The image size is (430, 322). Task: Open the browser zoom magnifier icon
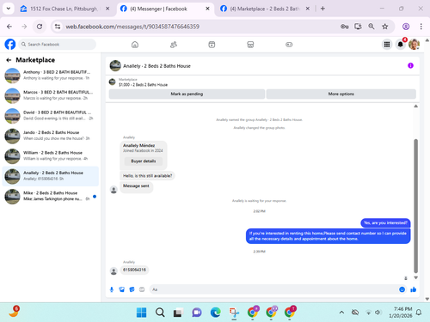pos(372,27)
